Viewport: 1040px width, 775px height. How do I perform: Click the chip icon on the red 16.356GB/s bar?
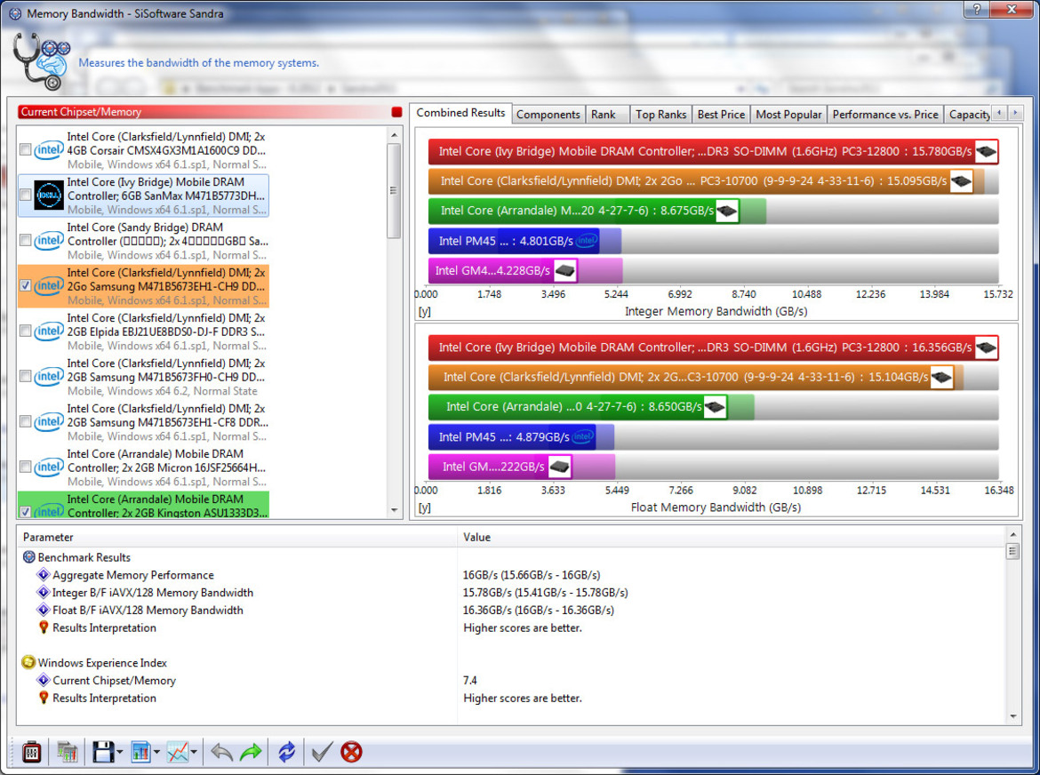click(x=987, y=348)
